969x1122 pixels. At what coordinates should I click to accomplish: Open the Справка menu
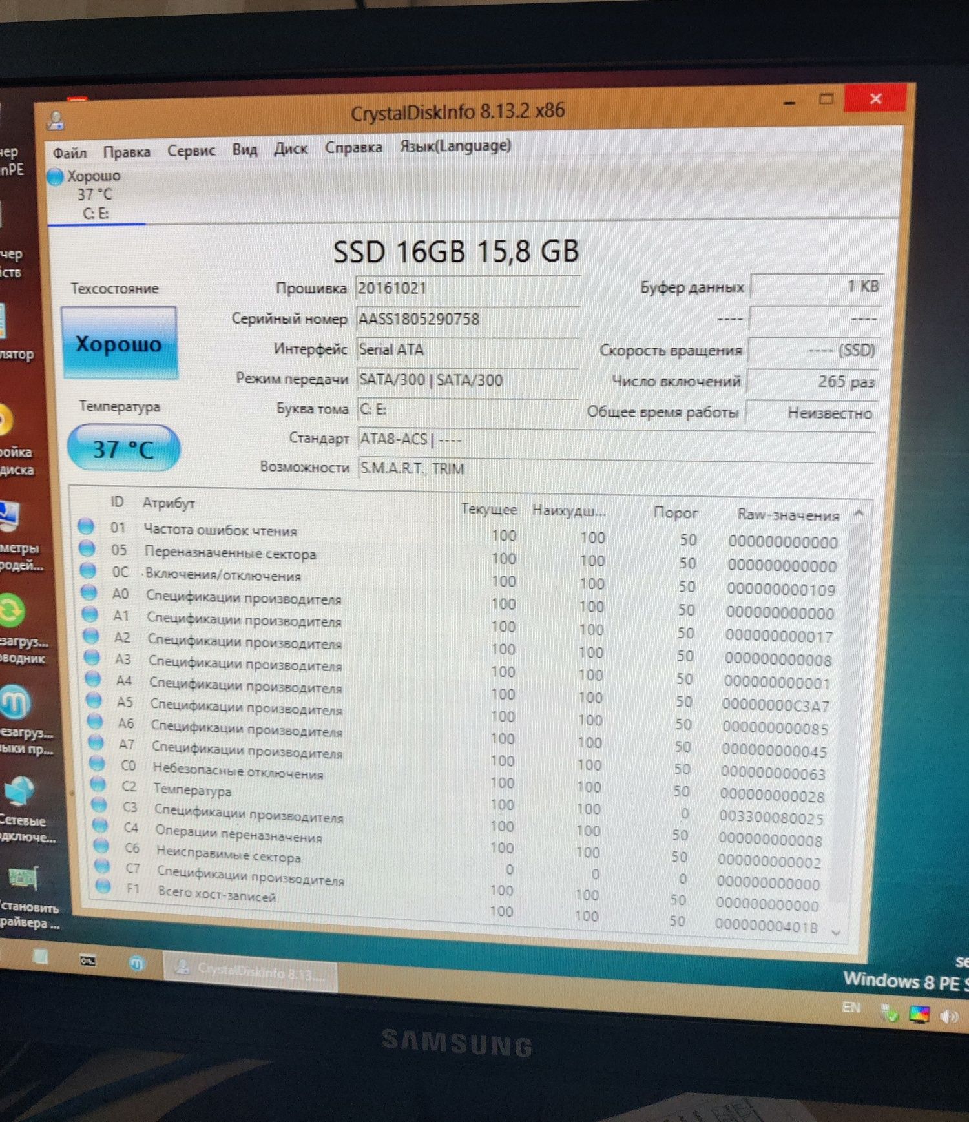[x=353, y=147]
